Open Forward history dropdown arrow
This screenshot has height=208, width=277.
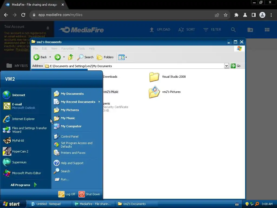[64, 57]
